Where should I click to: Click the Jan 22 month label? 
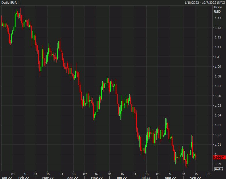(x=7, y=178)
